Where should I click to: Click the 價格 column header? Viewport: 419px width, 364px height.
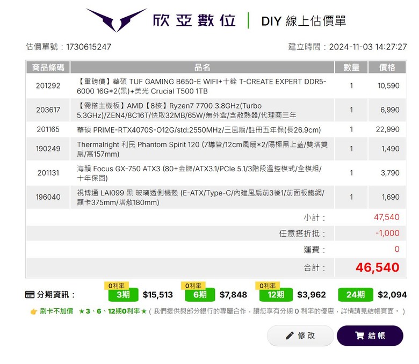coord(387,67)
